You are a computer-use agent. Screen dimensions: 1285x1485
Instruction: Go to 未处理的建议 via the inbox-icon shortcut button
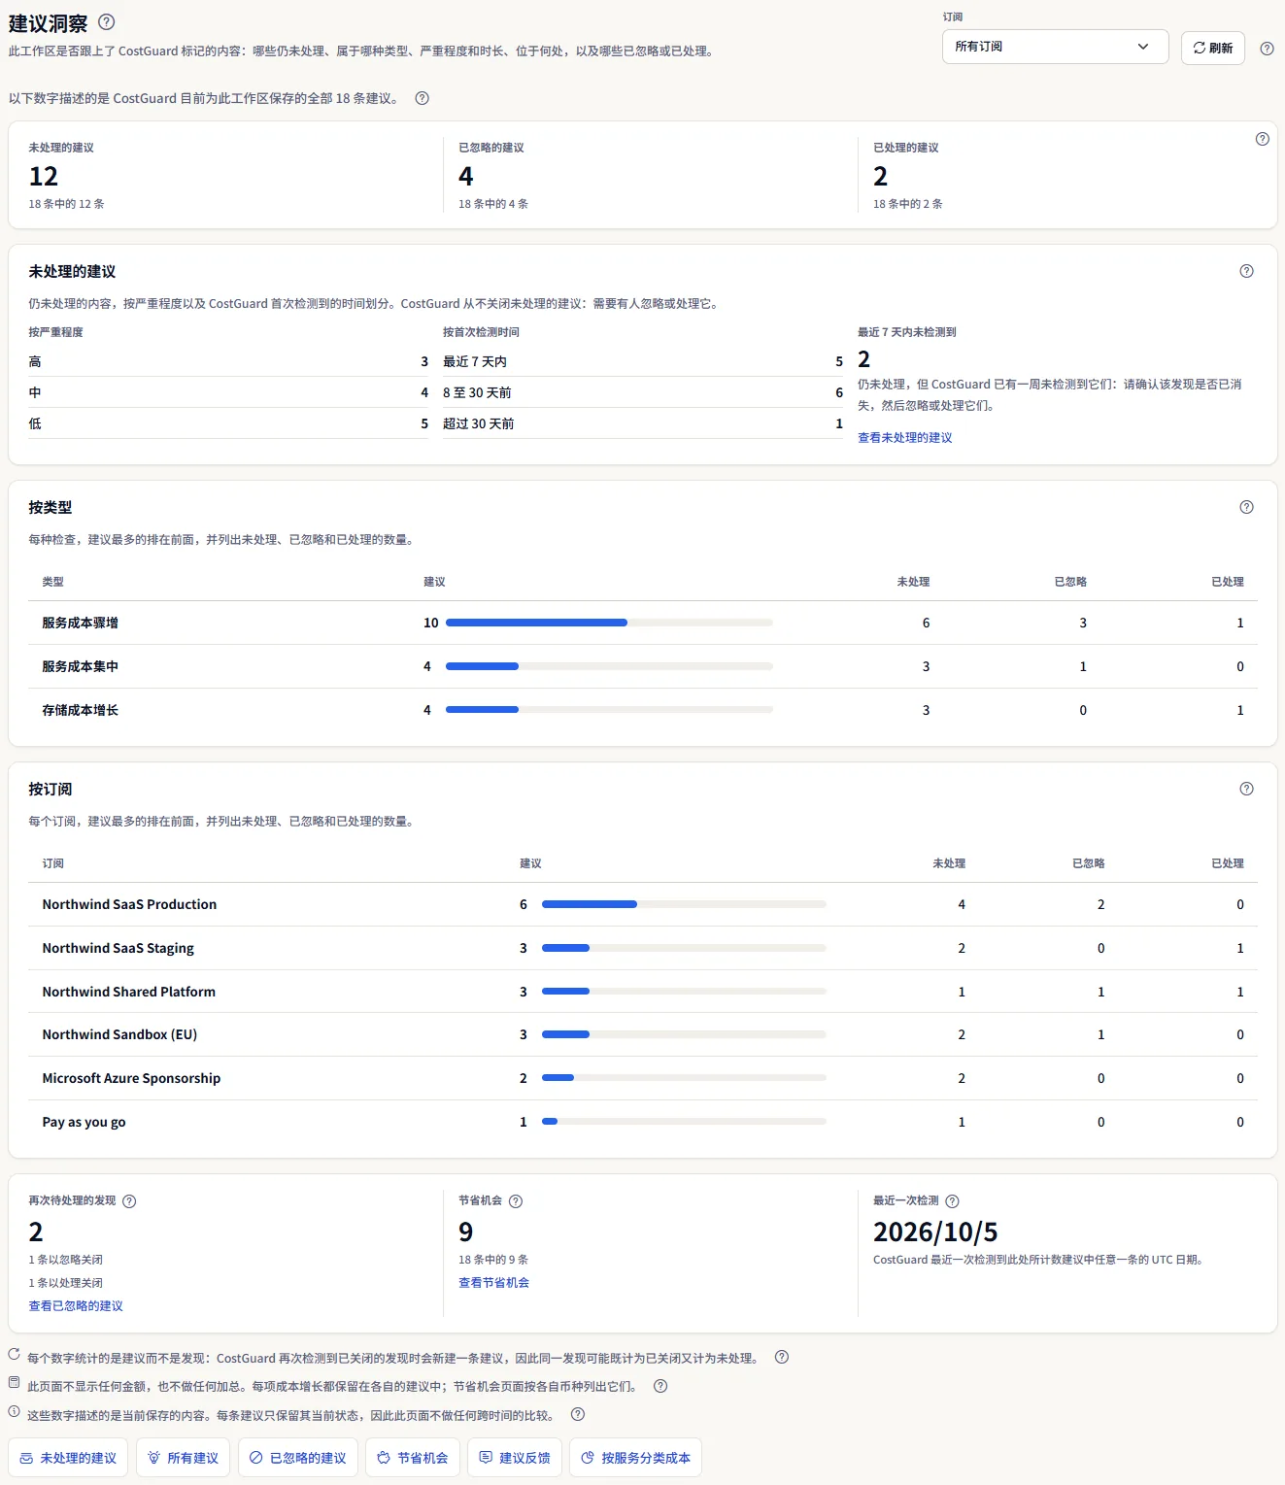click(x=68, y=1458)
